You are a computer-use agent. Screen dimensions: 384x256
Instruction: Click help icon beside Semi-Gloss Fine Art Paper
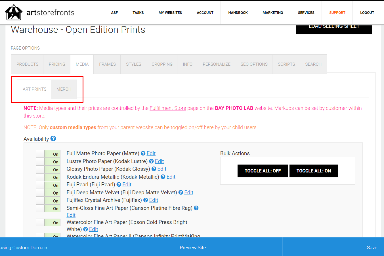click(196, 208)
